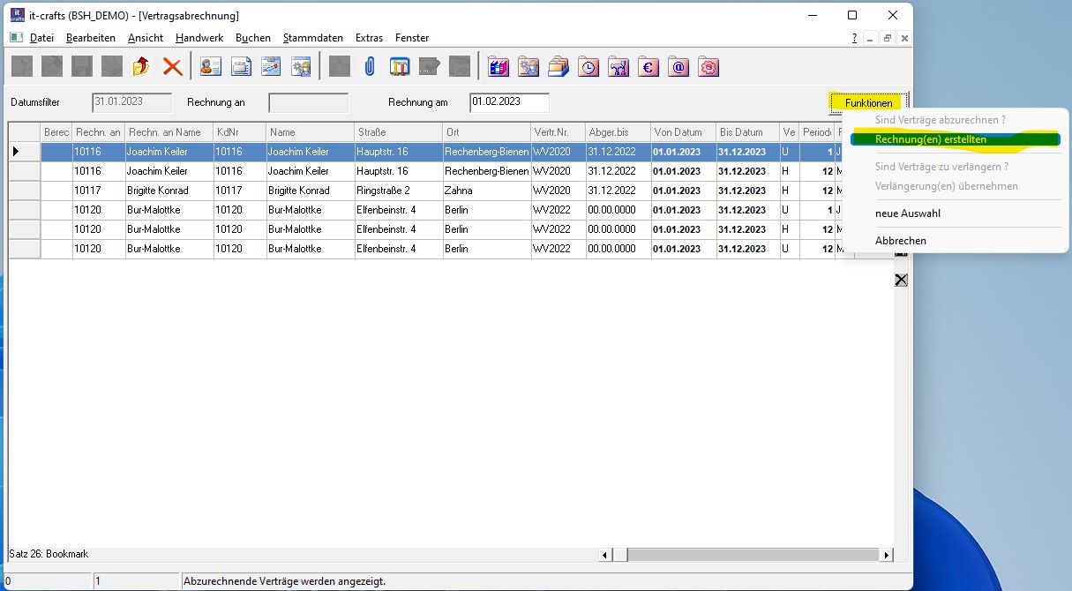Click the Vertr.Nr. column header

(558, 132)
